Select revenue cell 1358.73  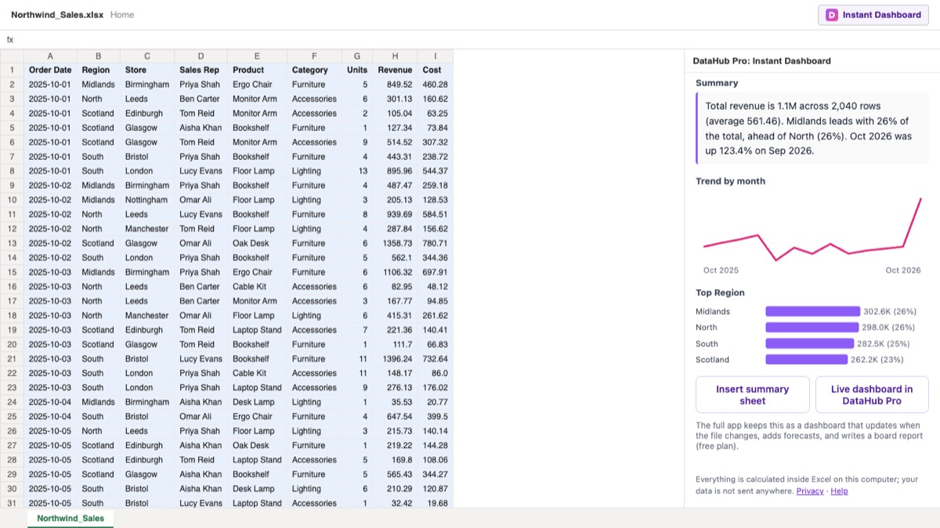(395, 243)
